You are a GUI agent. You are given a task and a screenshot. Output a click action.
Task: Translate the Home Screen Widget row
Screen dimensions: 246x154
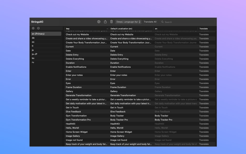coord(204,132)
